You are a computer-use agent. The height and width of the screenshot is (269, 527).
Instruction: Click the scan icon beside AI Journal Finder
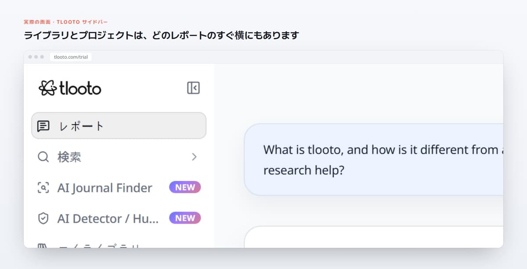click(43, 188)
